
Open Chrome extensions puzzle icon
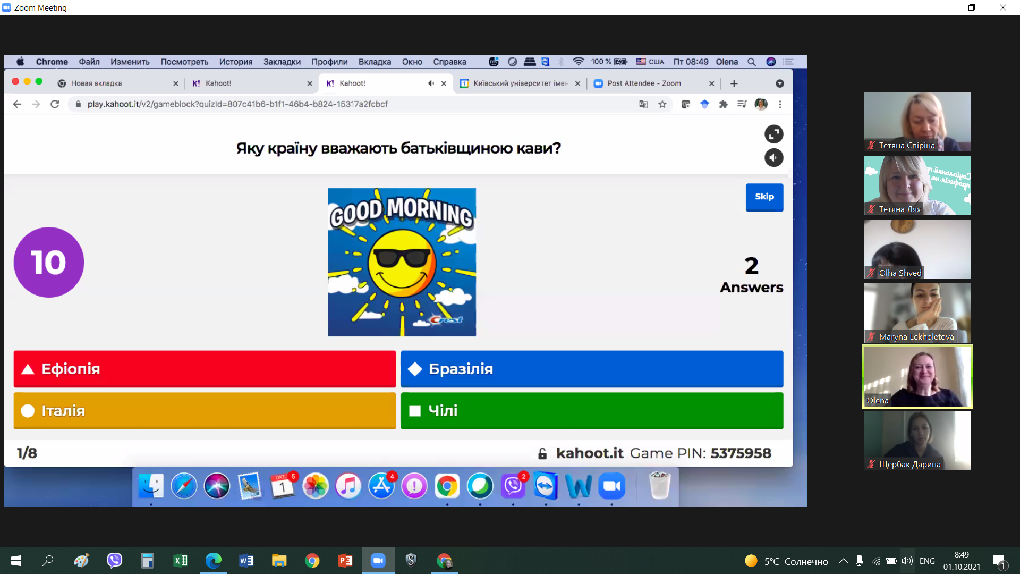click(723, 104)
